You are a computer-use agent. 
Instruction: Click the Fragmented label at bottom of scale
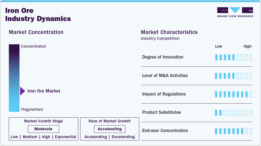32,109
